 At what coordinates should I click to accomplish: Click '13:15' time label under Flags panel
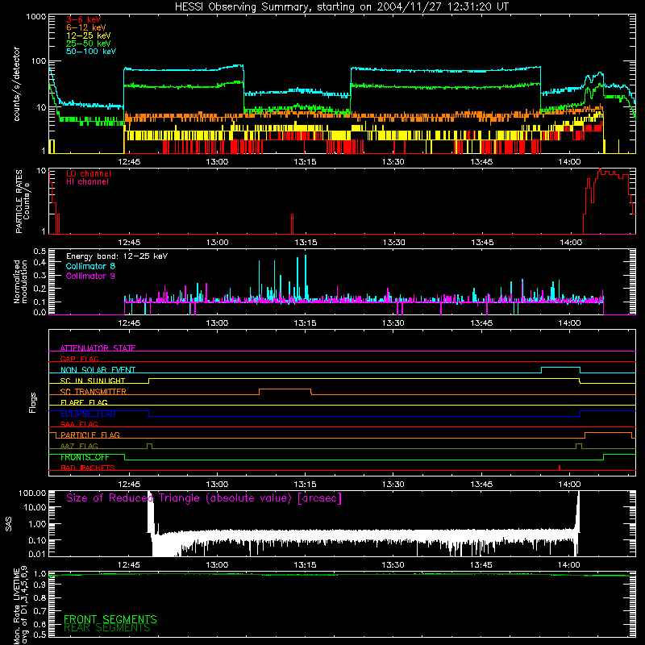point(305,485)
